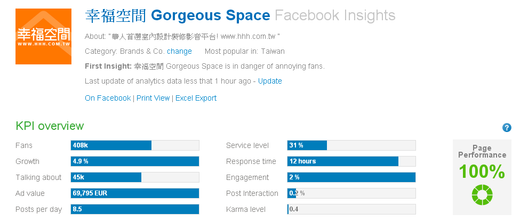The width and height of the screenshot is (520, 222).
Task: Click the Growth 4.9 % bar
Action: pos(135,161)
